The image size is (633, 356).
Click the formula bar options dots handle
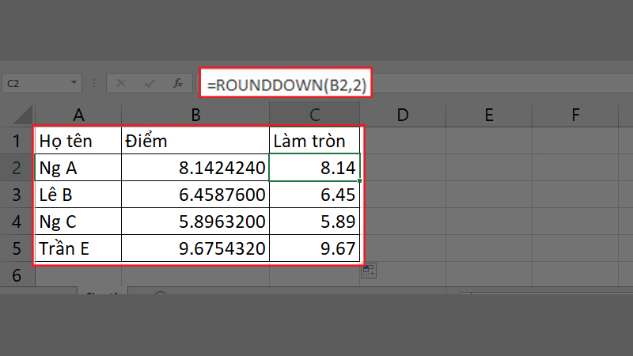point(94,83)
